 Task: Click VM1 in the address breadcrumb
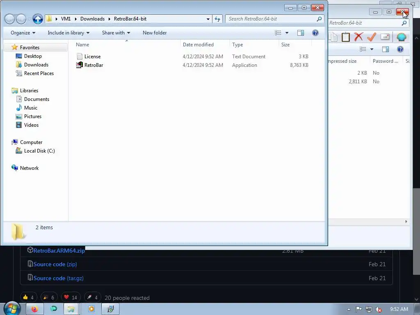pyautogui.click(x=66, y=19)
